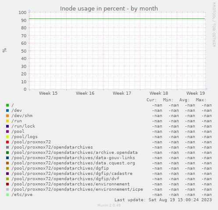Click the red swatch for /pool/proxmox72
This screenshot has height=210, width=218.
7,142
